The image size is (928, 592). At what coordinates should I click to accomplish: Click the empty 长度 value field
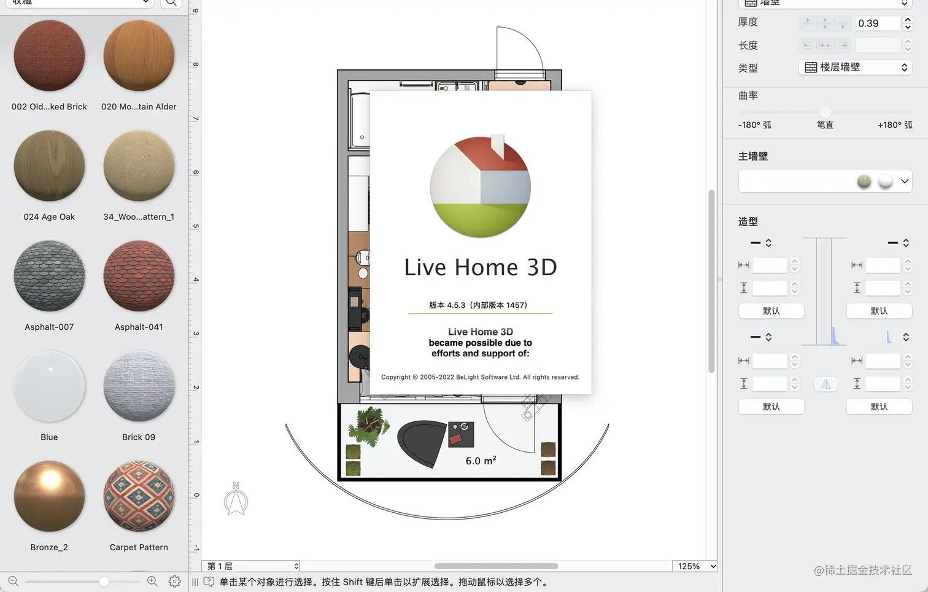[878, 45]
